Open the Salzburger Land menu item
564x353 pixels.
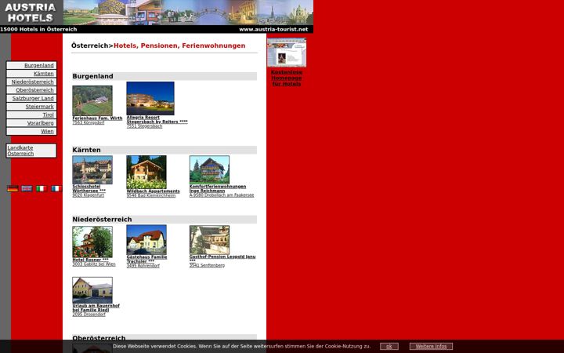(31, 98)
